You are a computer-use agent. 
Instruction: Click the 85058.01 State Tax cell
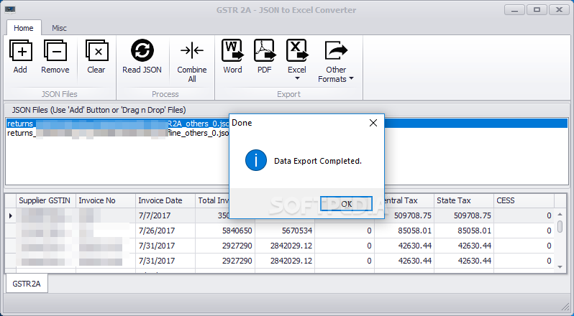point(464,231)
